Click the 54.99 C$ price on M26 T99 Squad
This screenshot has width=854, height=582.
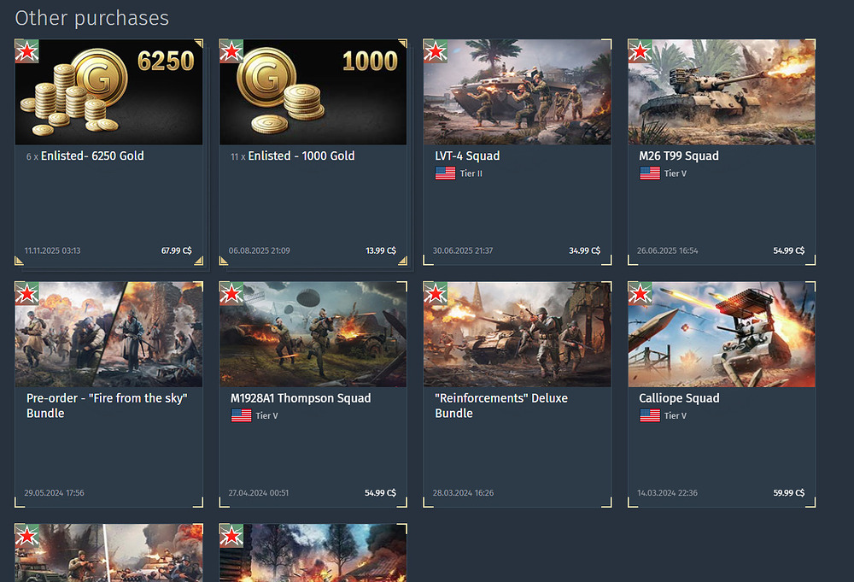(x=788, y=250)
